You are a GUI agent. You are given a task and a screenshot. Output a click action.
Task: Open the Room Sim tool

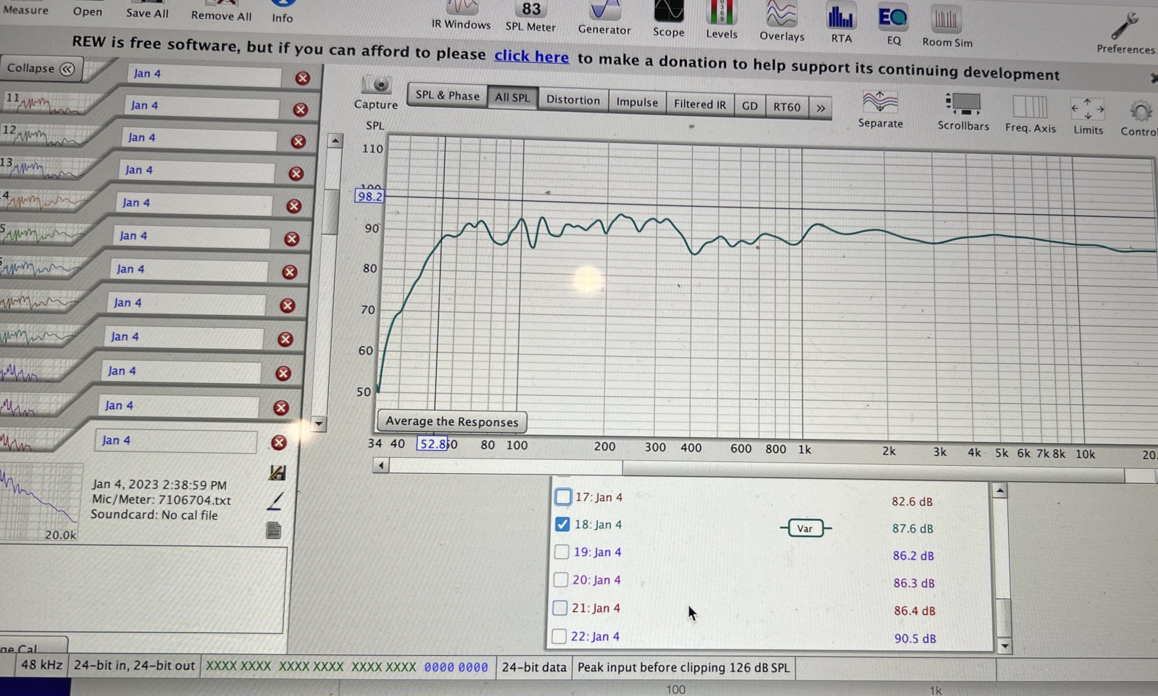pos(947,25)
